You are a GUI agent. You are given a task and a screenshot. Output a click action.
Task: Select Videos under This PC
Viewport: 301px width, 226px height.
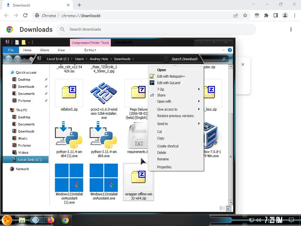click(23, 153)
